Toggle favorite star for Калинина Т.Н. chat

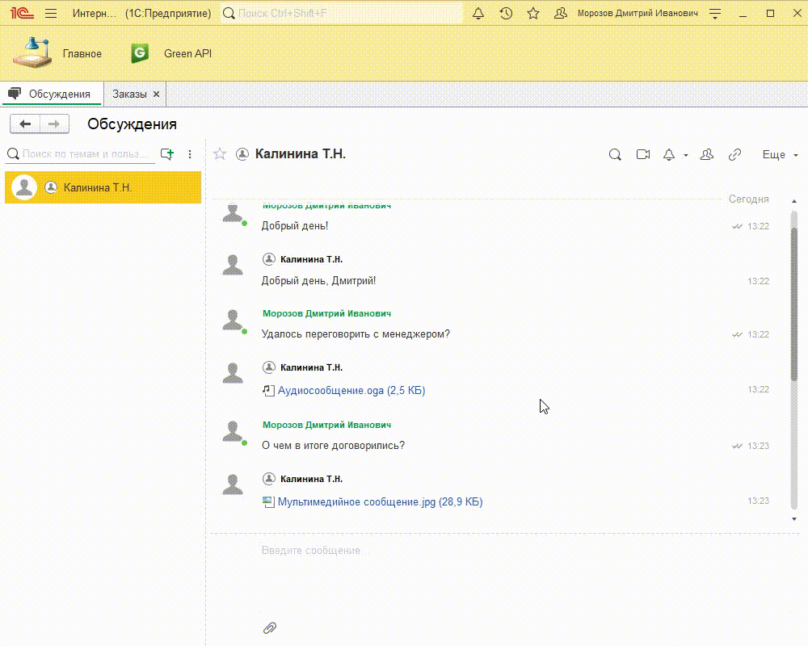point(220,154)
